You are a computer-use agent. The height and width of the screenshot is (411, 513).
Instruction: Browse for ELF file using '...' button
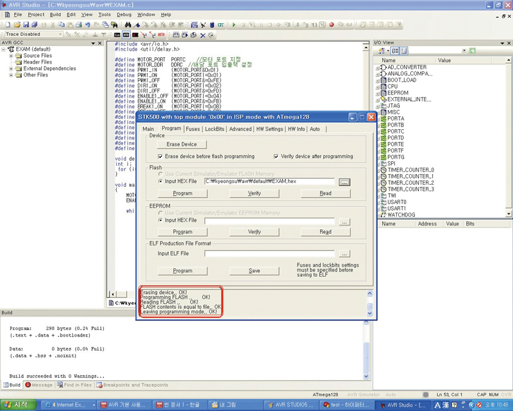(344, 254)
